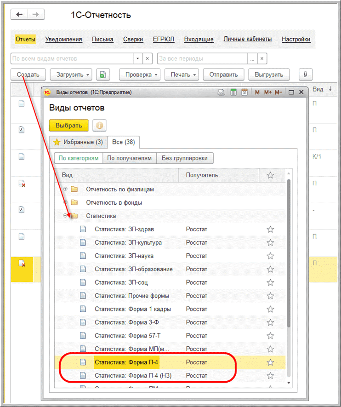Viewport: 341px width, 407px height.
Task: Toggle favorite star for Статистика: Форма П-4
Action: 270,362
